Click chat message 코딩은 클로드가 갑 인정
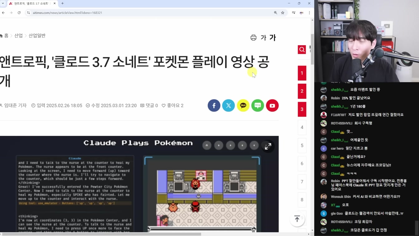This screenshot has width=419, height=236. click(x=368, y=230)
